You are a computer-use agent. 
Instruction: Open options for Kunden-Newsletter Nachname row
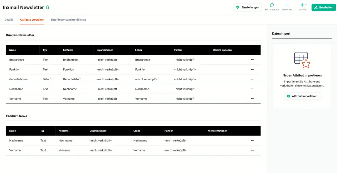252,89
